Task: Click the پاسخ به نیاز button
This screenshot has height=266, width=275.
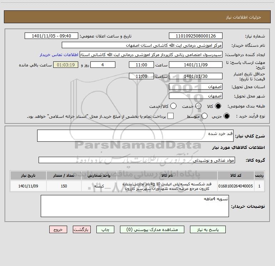Action: click(x=207, y=230)
